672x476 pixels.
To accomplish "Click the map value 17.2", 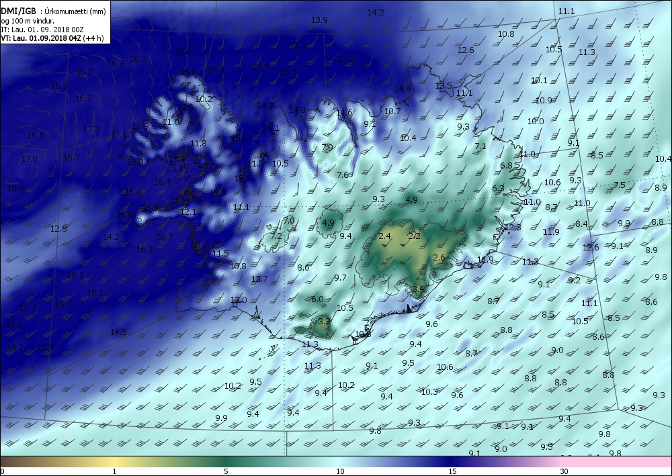I will 91,129.
